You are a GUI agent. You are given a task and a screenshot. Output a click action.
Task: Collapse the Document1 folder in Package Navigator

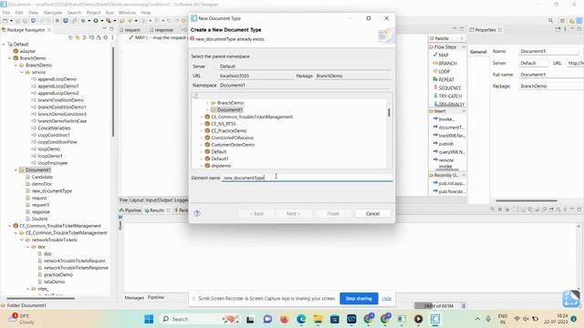click(16, 170)
